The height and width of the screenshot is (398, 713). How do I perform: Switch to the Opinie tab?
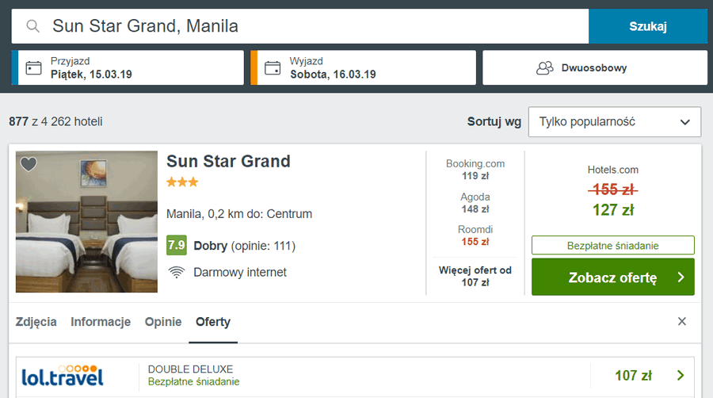pyautogui.click(x=163, y=322)
